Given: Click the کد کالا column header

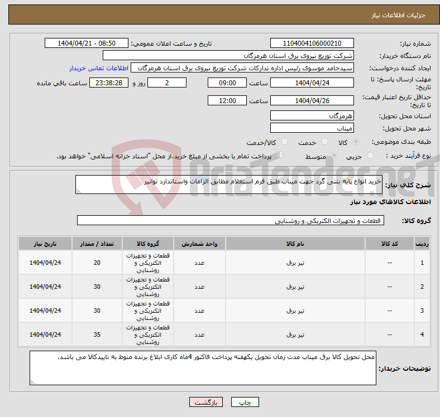Looking at the screenshot, I should 390,244.
